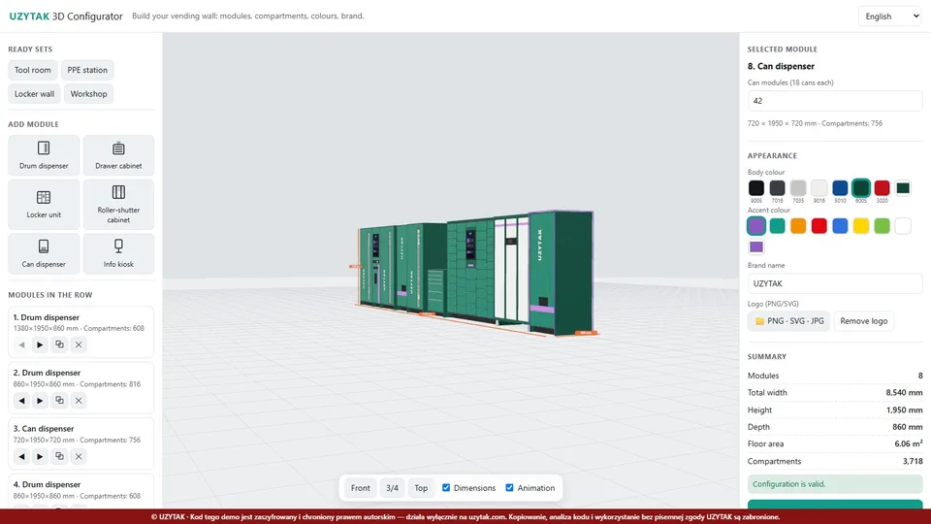Viewport: 931px width, 524px height.
Task: Click the "6.06 m²" floor area value
Action: 909,443
